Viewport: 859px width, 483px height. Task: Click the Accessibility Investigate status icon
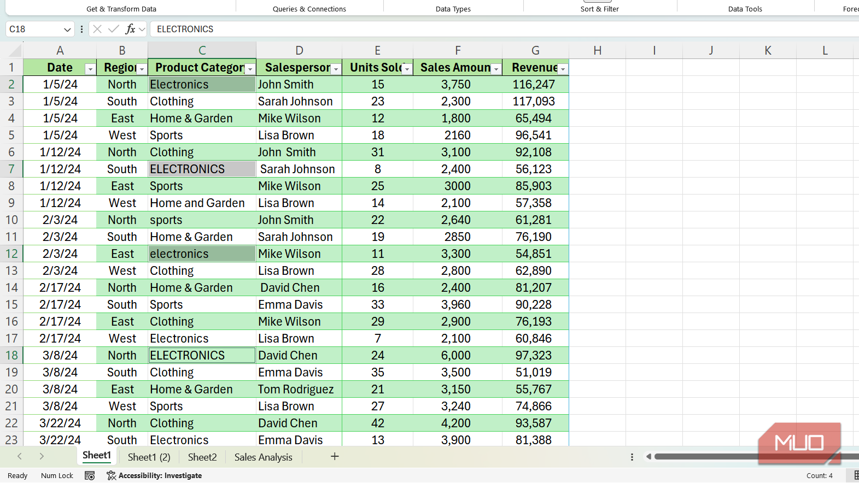coord(111,476)
